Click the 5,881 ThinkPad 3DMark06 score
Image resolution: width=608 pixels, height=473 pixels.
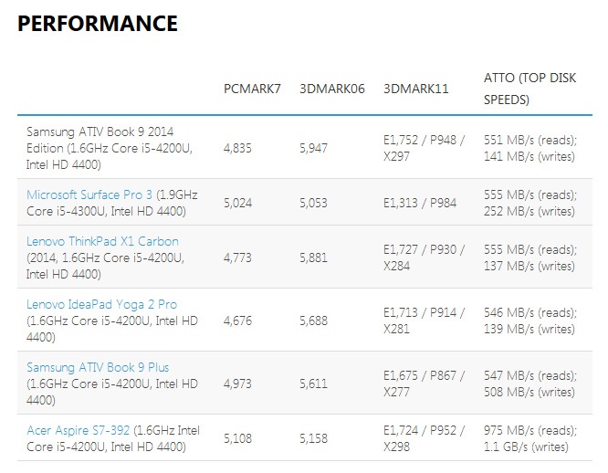coord(313,258)
